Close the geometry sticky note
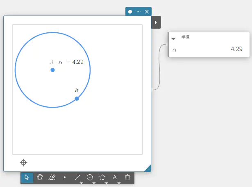Image resolution: width=252 pixels, height=187 pixels. click(147, 11)
